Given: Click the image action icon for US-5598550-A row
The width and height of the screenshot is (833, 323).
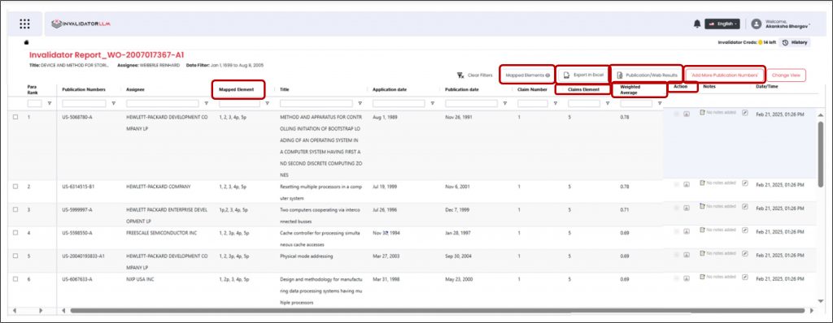Looking at the screenshot, I should tap(687, 231).
